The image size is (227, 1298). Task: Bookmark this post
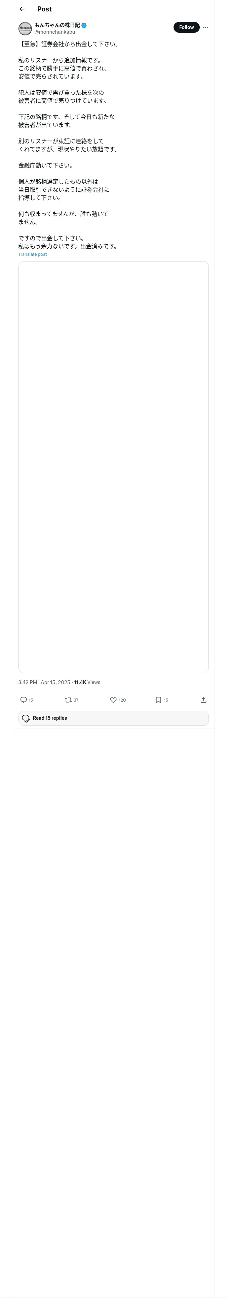(x=158, y=700)
